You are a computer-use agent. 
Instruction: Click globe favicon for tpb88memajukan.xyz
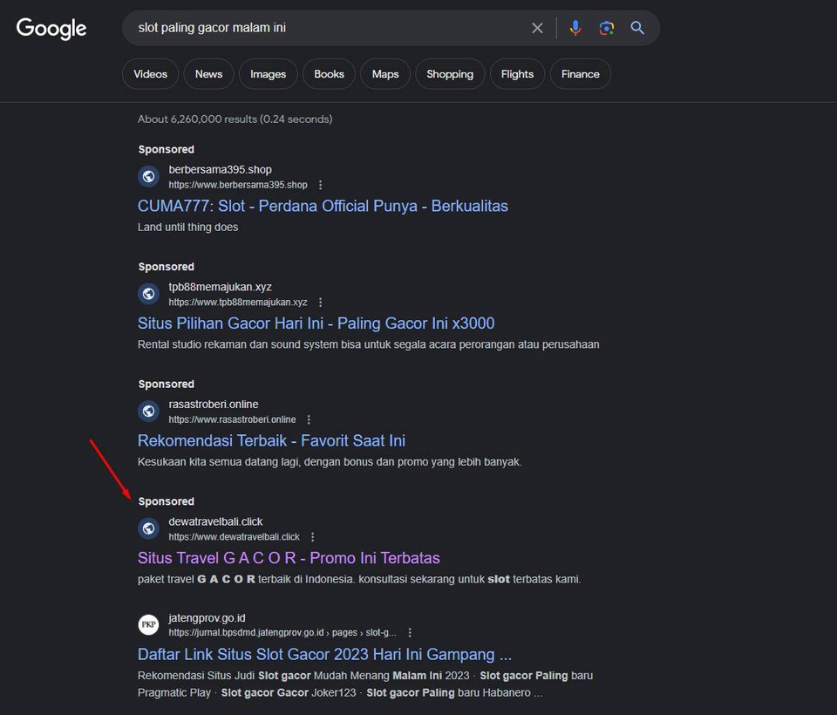coord(149,294)
